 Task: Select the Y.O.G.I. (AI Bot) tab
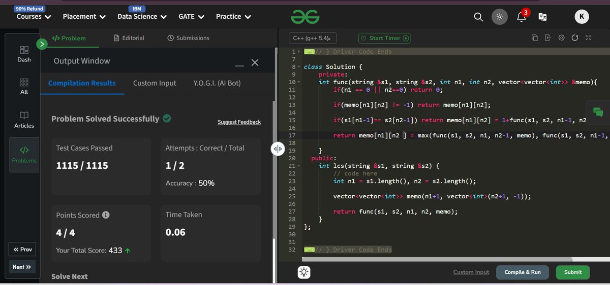[x=217, y=83]
